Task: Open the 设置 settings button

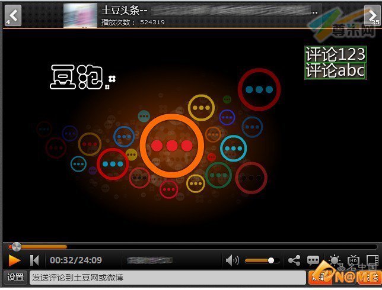Action: pyautogui.click(x=15, y=278)
